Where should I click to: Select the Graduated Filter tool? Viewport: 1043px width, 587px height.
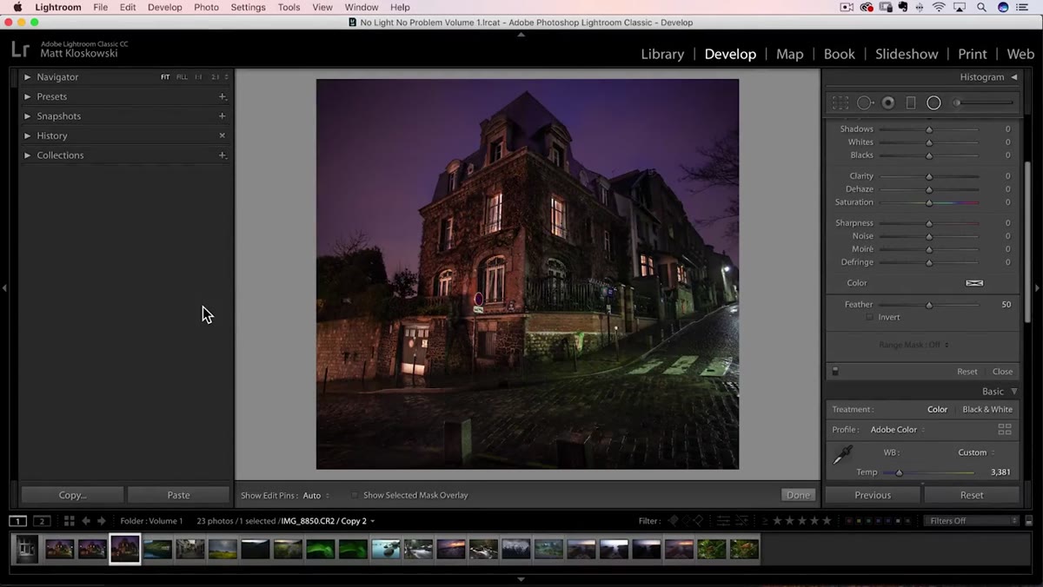911,102
